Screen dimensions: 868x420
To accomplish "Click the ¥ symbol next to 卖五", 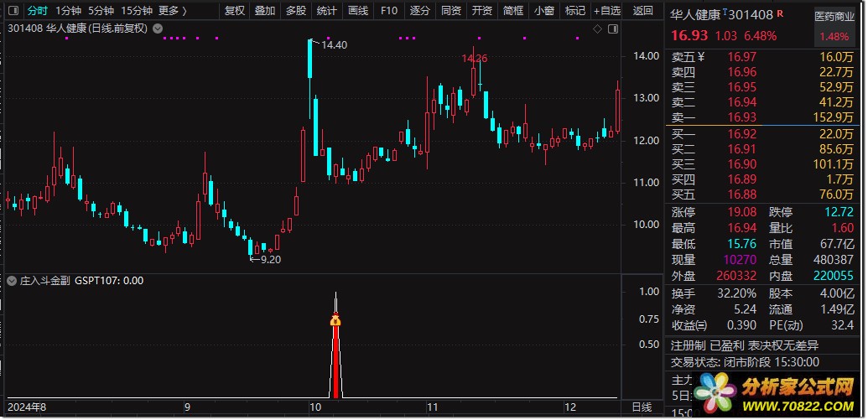I will (701, 56).
